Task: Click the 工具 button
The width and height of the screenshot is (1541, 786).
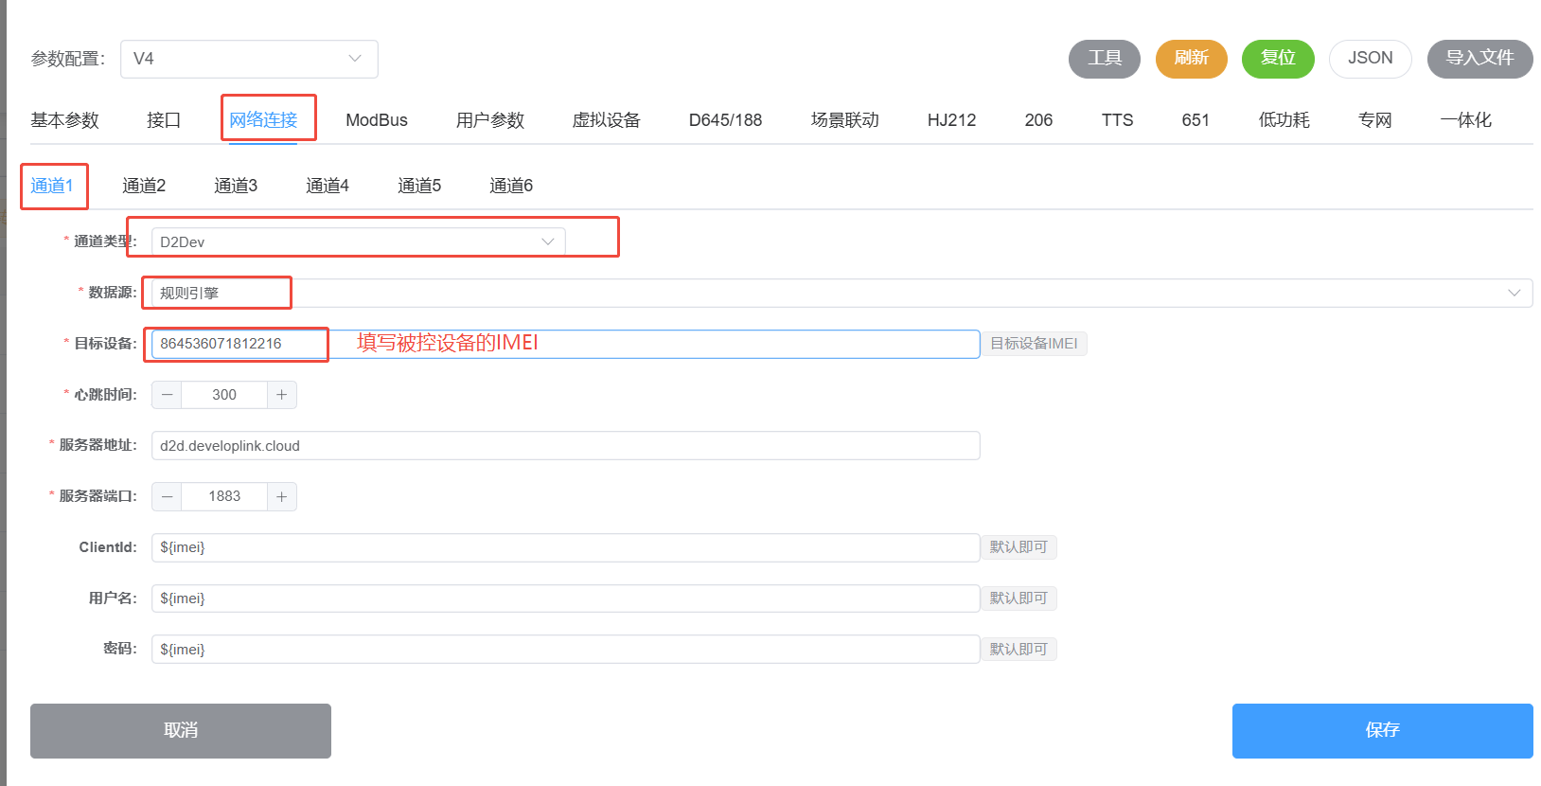Action: pos(1104,59)
